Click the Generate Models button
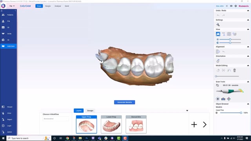 coord(125,102)
